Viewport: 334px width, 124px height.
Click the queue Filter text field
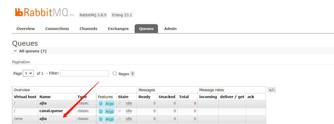coord(85,73)
